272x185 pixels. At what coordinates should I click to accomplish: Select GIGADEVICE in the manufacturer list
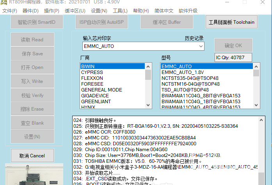112,95
